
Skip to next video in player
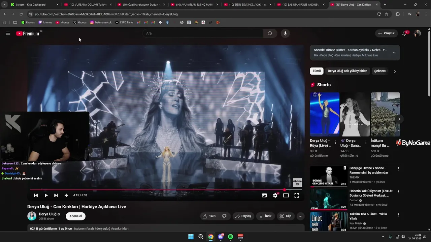point(56,195)
